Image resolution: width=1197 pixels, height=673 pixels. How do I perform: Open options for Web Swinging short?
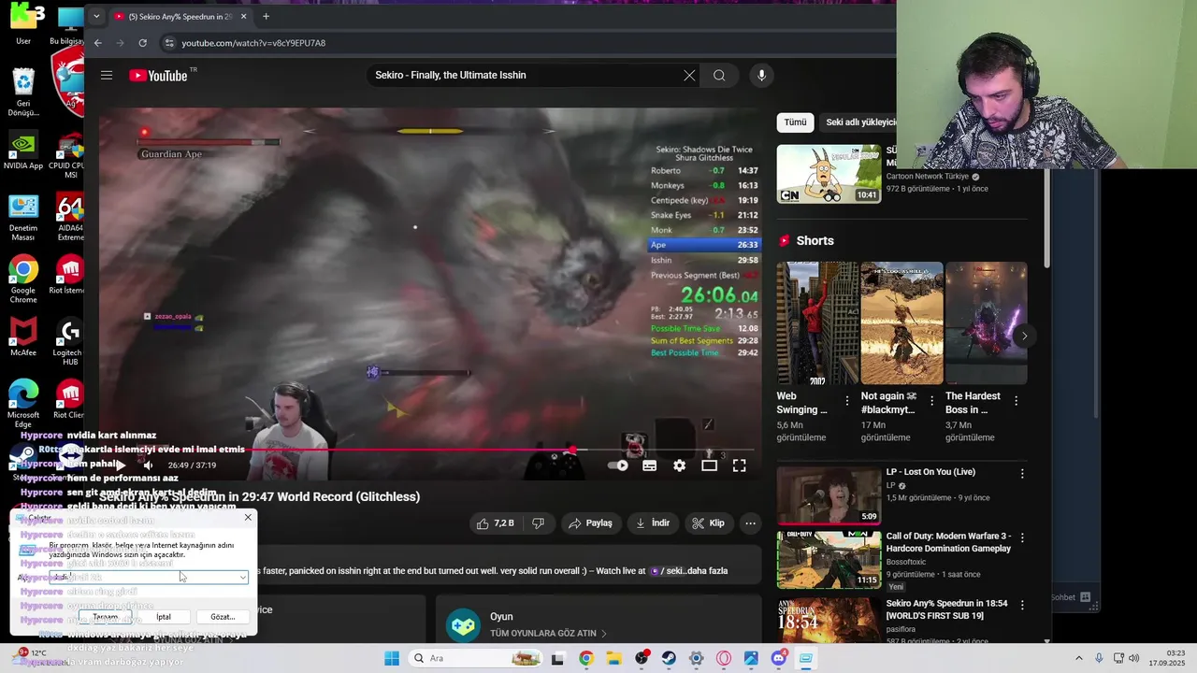coord(847,400)
